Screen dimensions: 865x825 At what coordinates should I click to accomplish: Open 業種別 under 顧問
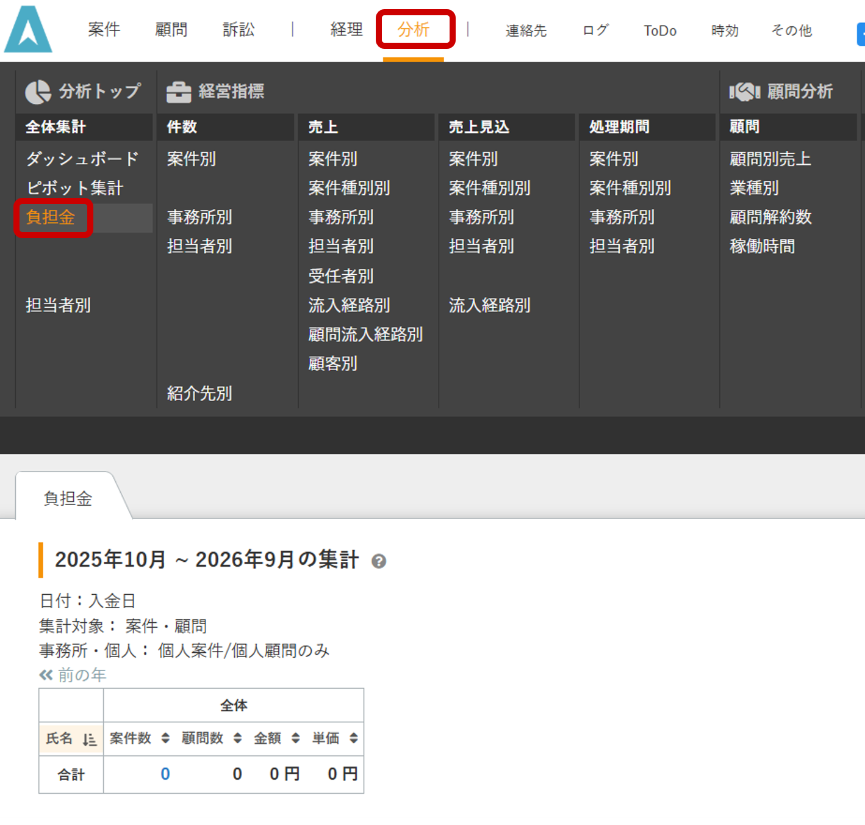point(754,188)
